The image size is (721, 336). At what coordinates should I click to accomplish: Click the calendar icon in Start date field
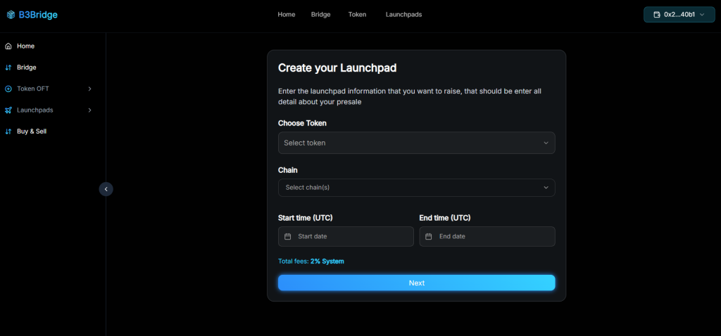287,237
